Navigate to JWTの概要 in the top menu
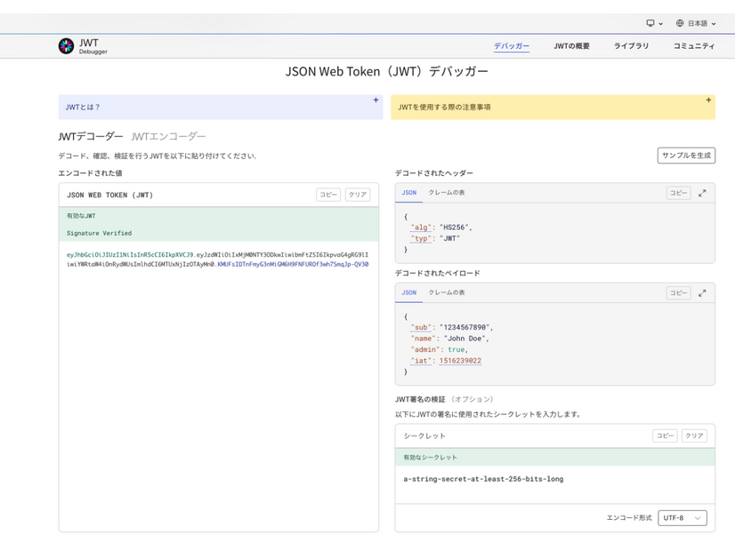 click(x=572, y=45)
